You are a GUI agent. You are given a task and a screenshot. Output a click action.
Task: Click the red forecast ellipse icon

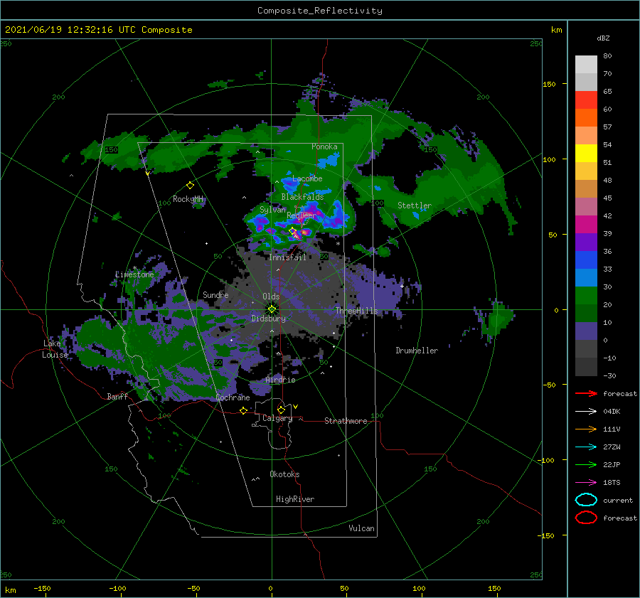[586, 518]
